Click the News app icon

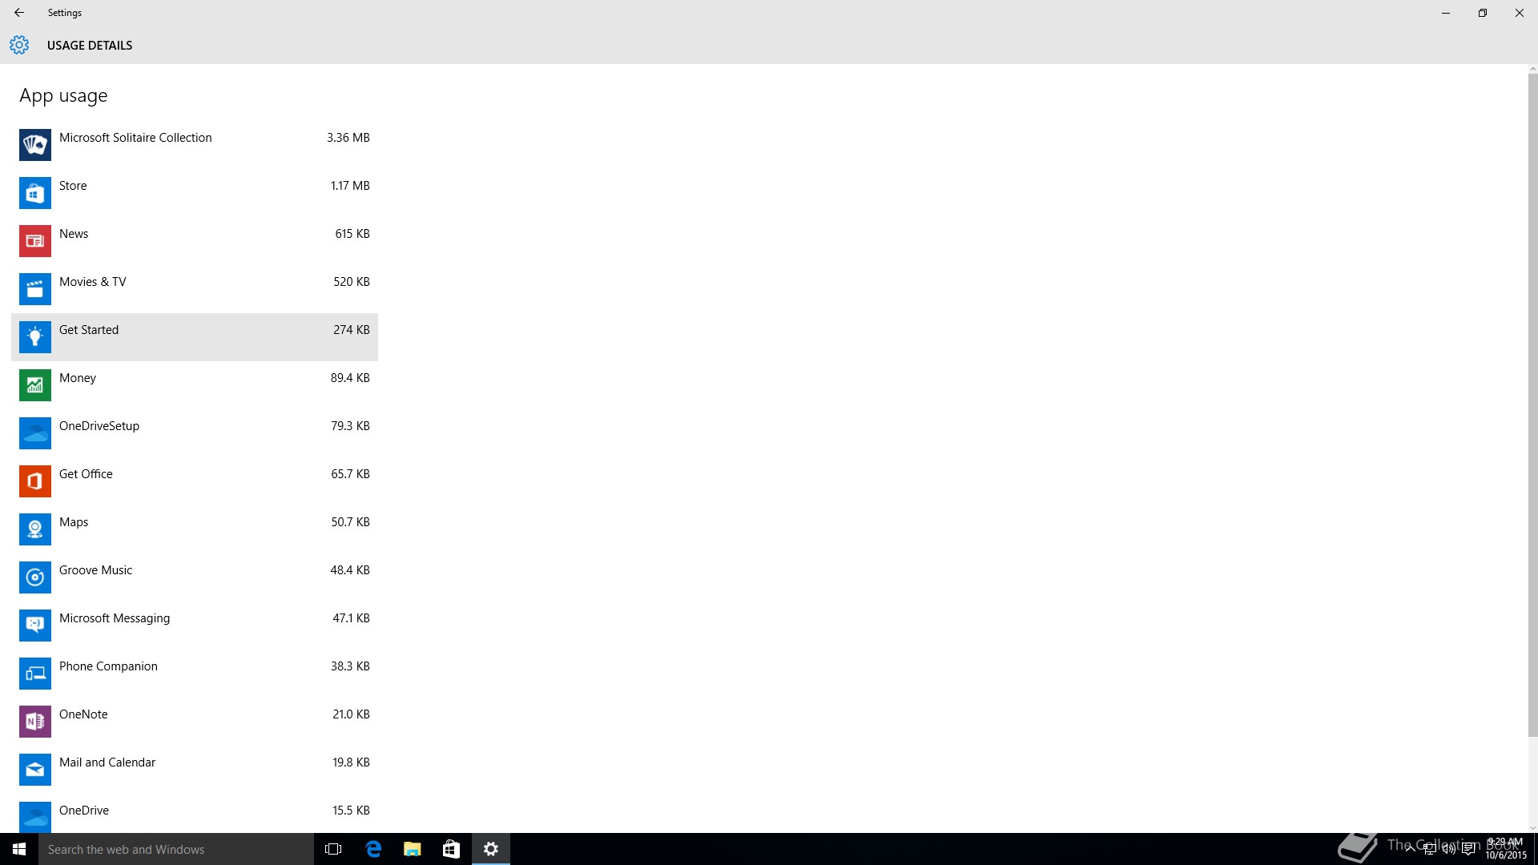35,241
